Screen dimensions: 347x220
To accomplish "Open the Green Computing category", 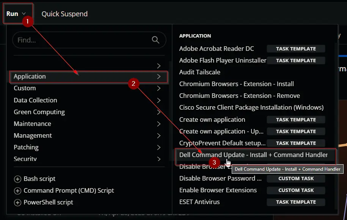I will (x=88, y=112).
